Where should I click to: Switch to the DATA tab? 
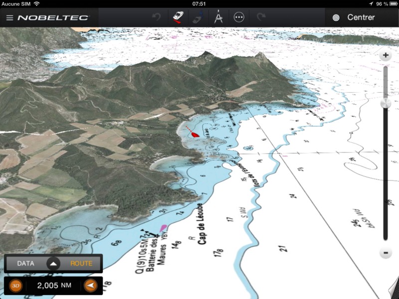[26, 264]
